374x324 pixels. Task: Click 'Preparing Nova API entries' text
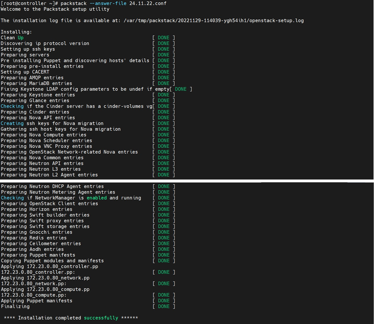tap(38, 118)
